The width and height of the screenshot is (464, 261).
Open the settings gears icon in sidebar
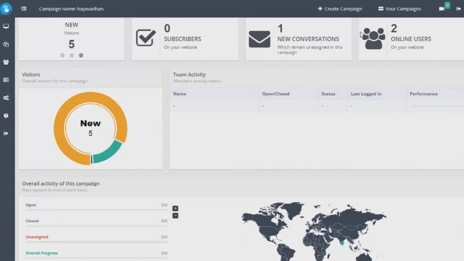click(6, 98)
